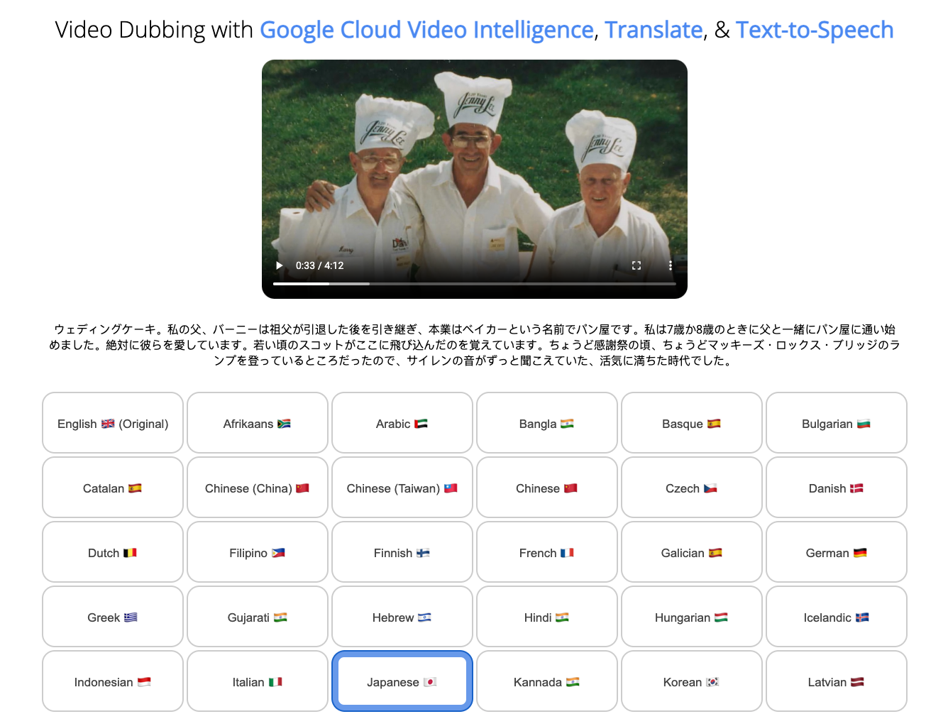
Task: Select Korean language
Action: pyautogui.click(x=692, y=681)
